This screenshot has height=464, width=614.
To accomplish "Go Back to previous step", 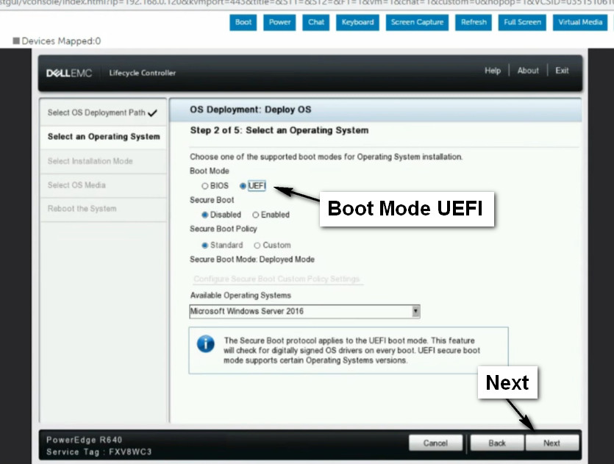I will [x=497, y=443].
